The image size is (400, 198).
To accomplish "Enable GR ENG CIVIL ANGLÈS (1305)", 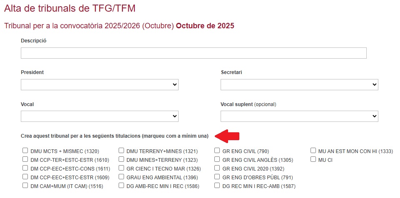I will pyautogui.click(x=217, y=159).
